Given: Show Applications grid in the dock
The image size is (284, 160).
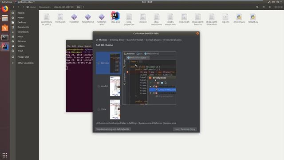Looking at the screenshot, I should (x=5, y=155).
